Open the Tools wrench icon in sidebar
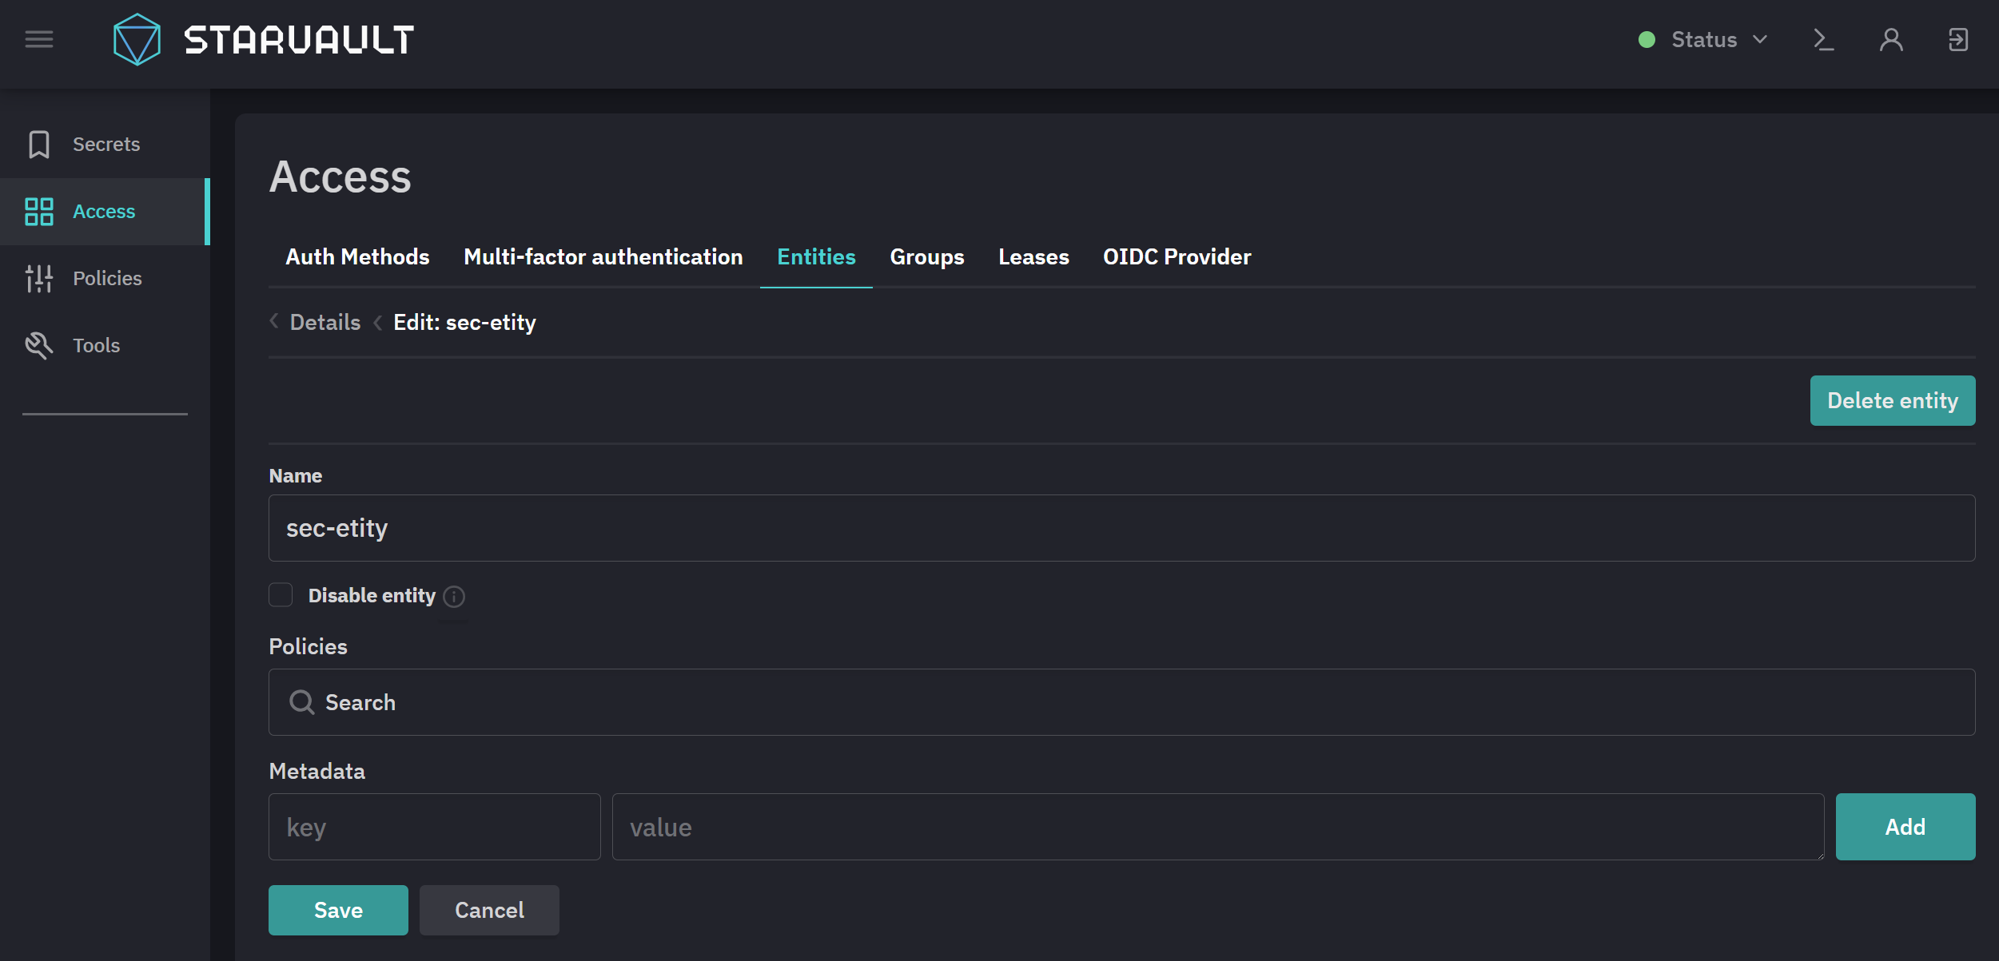1999x961 pixels. [39, 345]
